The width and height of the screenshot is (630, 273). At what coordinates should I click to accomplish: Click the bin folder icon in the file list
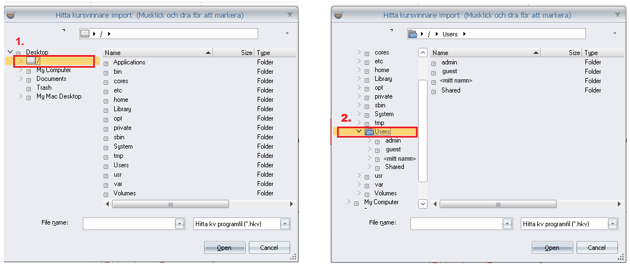pos(106,72)
